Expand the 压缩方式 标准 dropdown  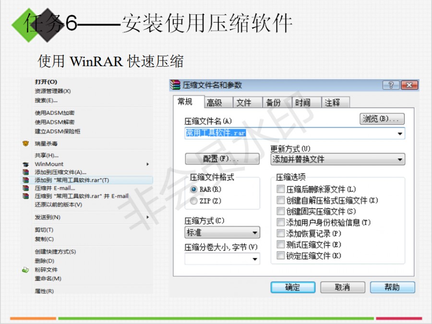[255, 233]
